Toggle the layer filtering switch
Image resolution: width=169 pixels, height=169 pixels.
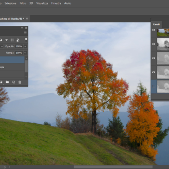click(x=26, y=40)
